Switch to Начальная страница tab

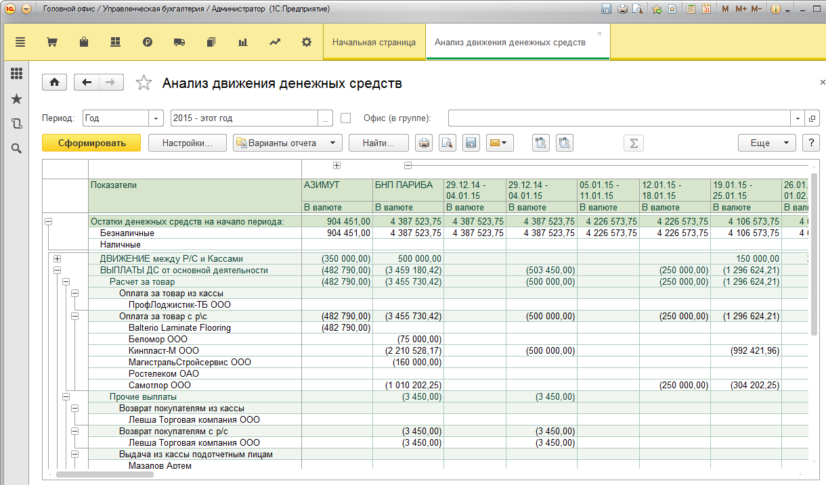coord(374,42)
